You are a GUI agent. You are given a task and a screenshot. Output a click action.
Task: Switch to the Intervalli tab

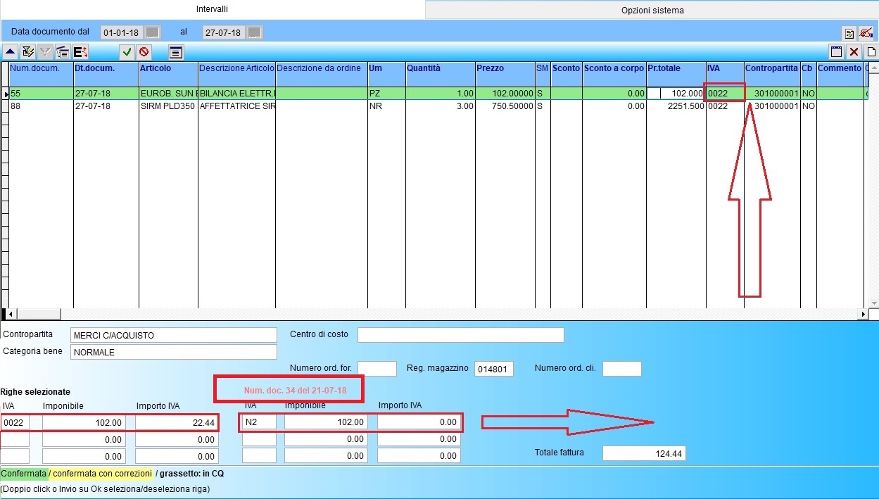point(212,9)
